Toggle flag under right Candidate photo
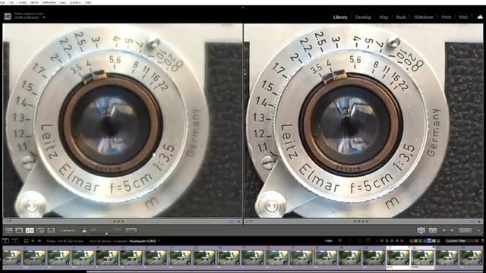The image size is (486, 273). point(248,221)
